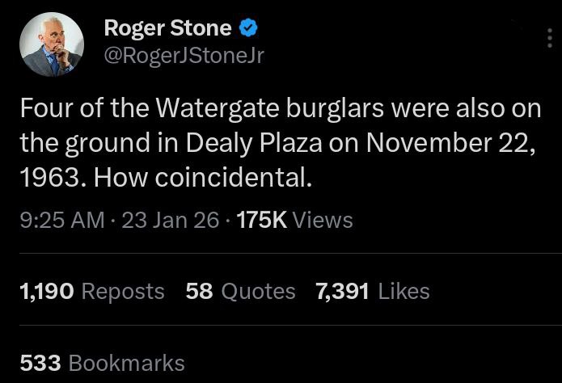Open Roger Stone's profile avatar photo
The image size is (562, 383).
point(53,45)
